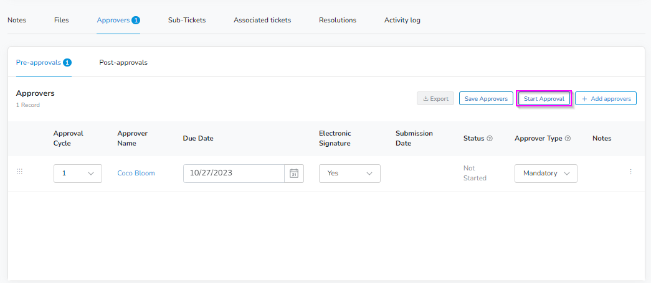
Task: Click the Approver Type help icon
Action: tap(568, 139)
